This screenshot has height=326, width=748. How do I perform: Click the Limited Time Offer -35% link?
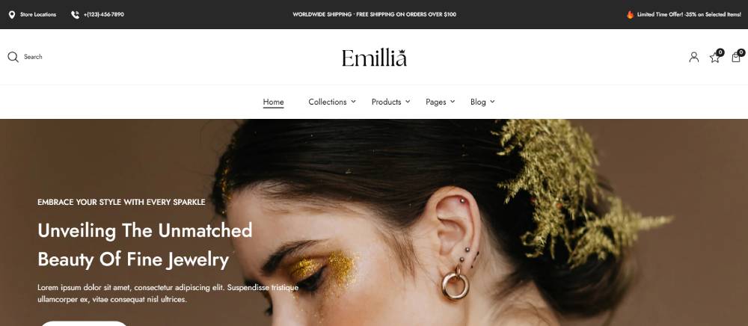pos(689,15)
